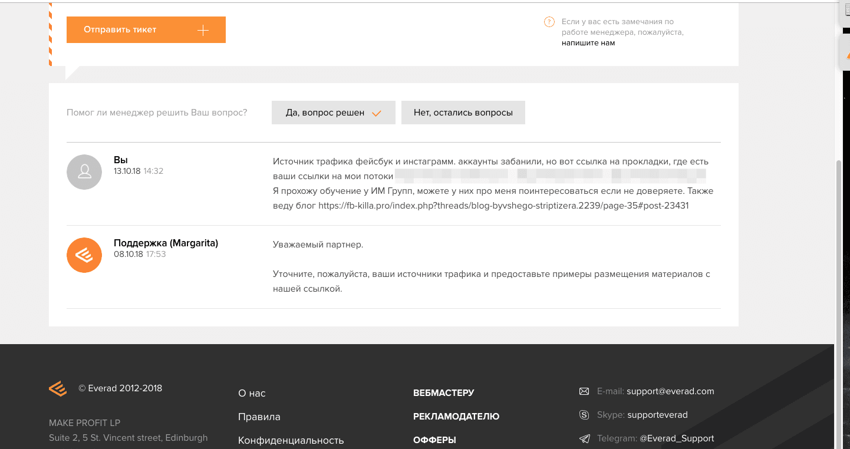The width and height of the screenshot is (850, 449).
Task: Click the Отправить тикет button
Action: pyautogui.click(x=146, y=29)
